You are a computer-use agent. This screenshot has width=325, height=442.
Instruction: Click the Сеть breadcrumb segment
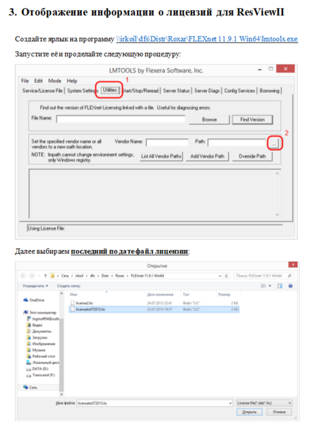[65, 275]
